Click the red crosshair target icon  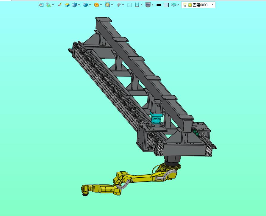point(118,5)
